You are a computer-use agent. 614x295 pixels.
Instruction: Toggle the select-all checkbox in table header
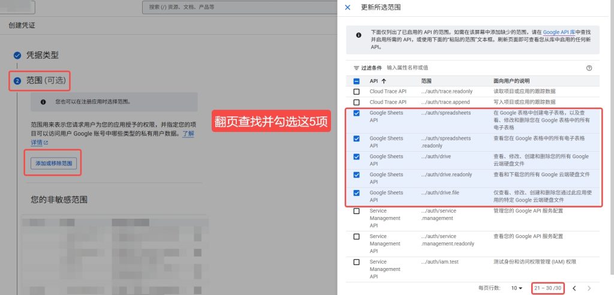point(356,81)
